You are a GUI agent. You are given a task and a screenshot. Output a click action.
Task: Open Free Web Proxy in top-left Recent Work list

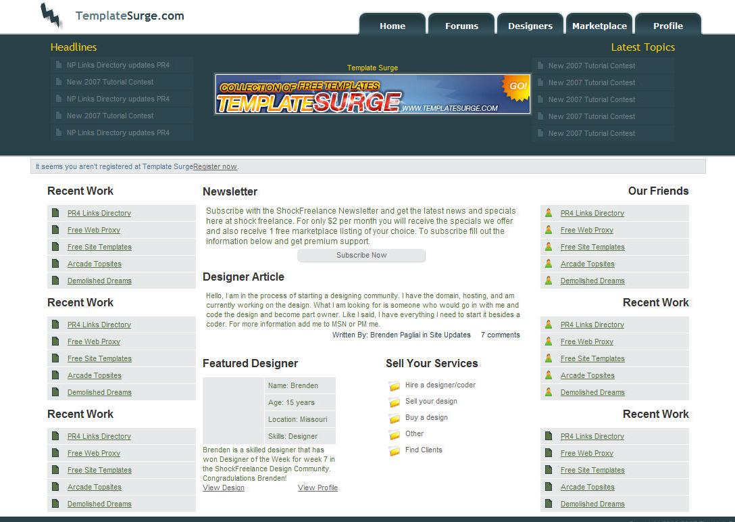pos(94,230)
